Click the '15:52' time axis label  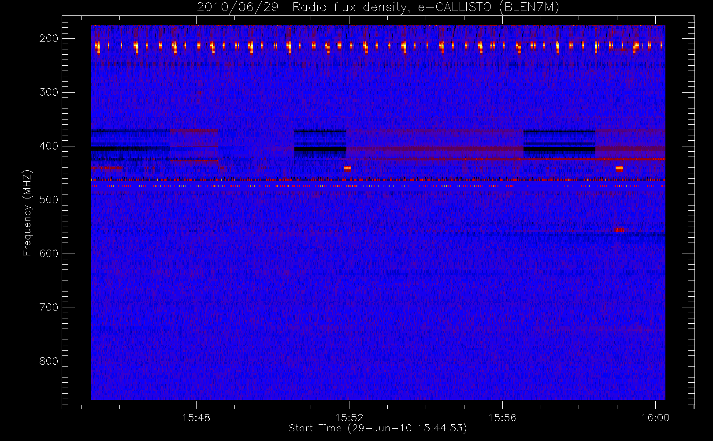click(x=349, y=418)
